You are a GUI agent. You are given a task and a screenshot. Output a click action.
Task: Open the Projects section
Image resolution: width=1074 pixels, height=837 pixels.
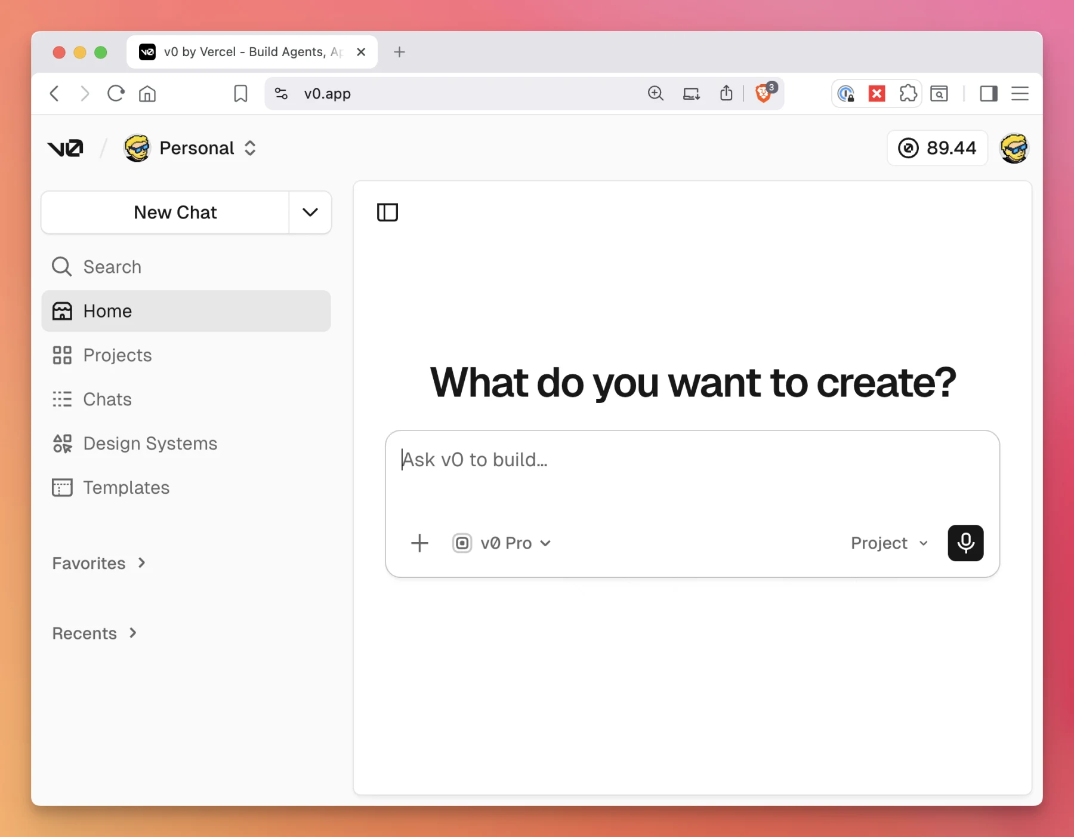pos(186,355)
